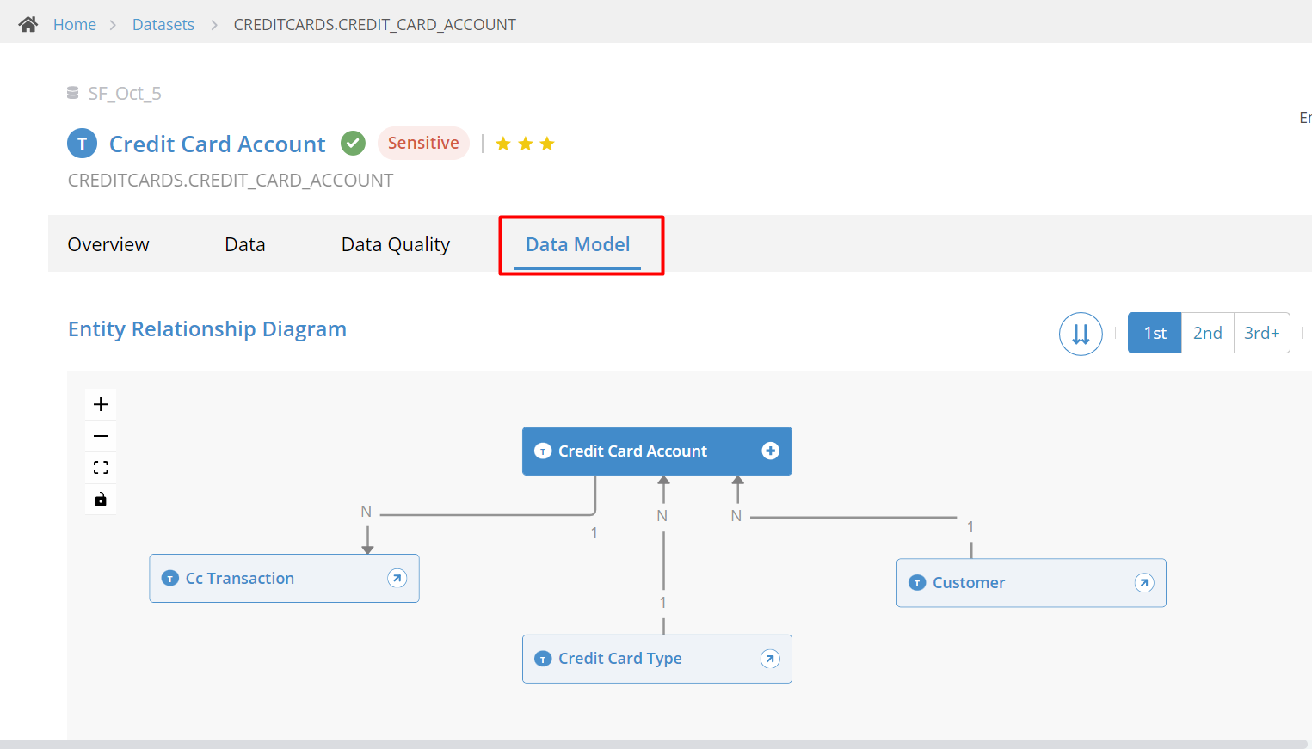
Task: Switch to the Data Model tab
Action: 578,244
